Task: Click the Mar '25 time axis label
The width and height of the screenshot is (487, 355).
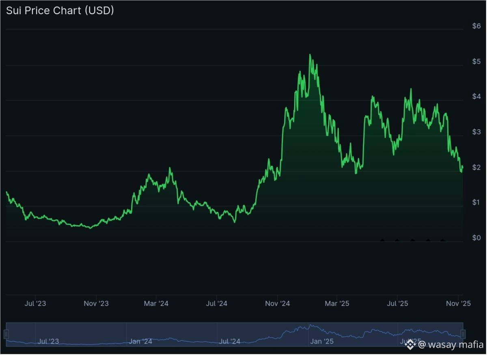Action: pos(337,304)
